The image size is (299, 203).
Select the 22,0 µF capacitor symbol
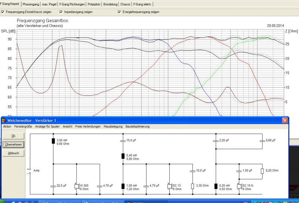coord(53,186)
